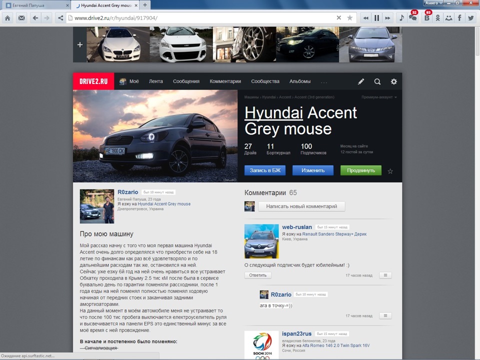This screenshot has width=480, height=360.
Task: Click Ответить under web-ruslan comment
Action: coord(258,275)
